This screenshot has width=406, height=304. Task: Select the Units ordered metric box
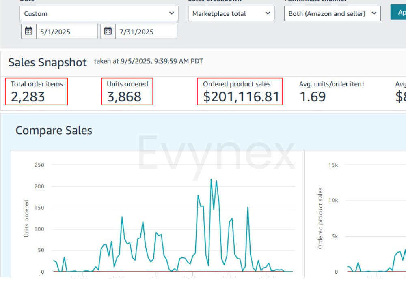[x=127, y=92]
